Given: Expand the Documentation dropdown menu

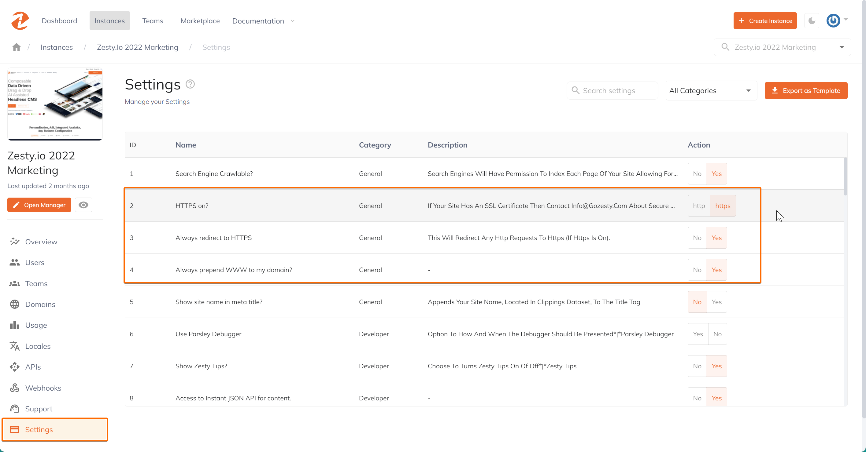Looking at the screenshot, I should pos(263,21).
